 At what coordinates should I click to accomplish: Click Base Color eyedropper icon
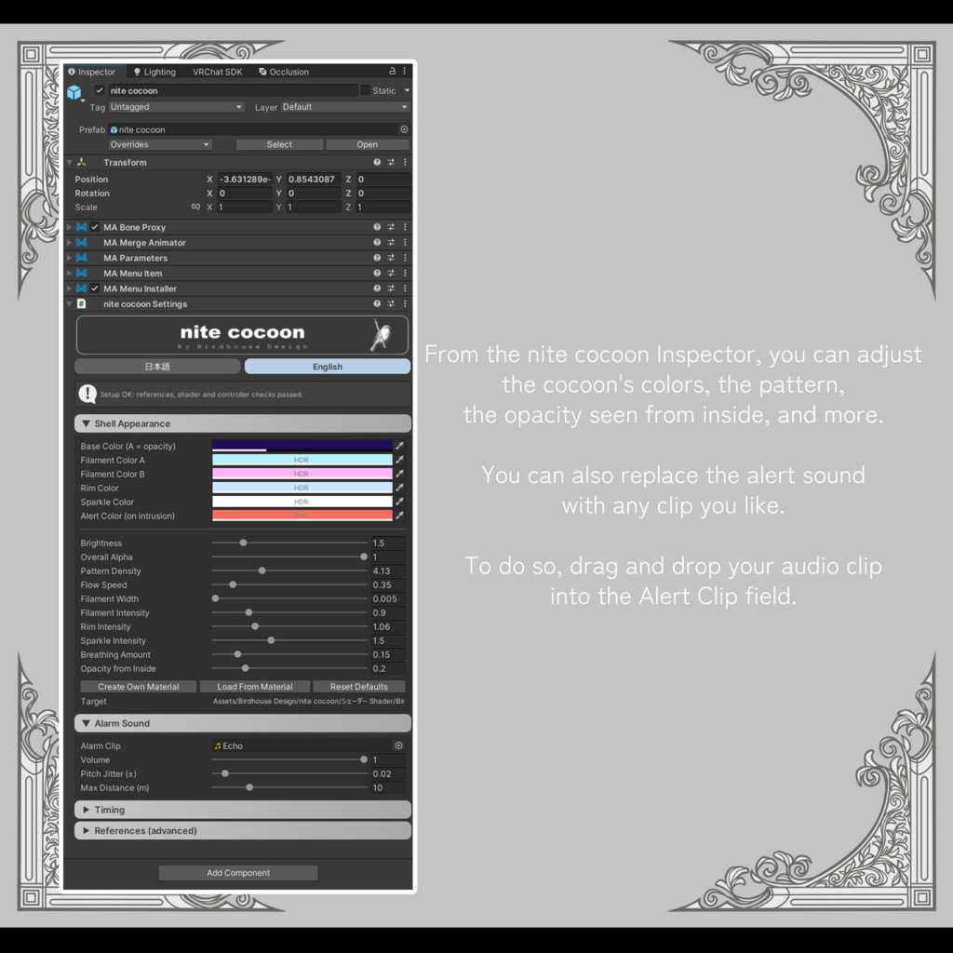pyautogui.click(x=400, y=446)
